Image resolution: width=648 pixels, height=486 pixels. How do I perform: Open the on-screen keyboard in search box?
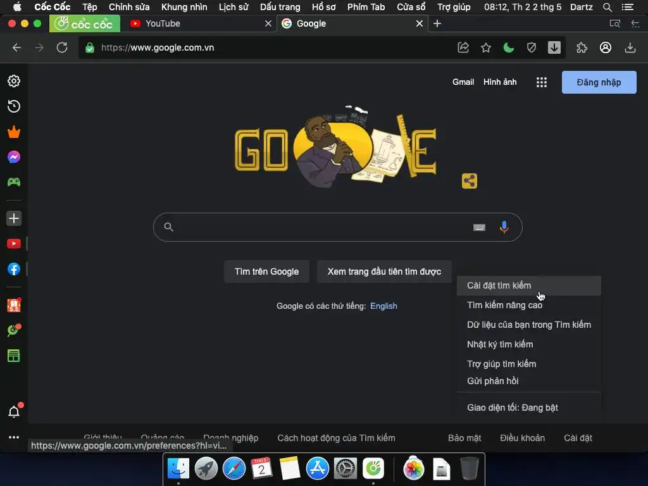tap(479, 227)
